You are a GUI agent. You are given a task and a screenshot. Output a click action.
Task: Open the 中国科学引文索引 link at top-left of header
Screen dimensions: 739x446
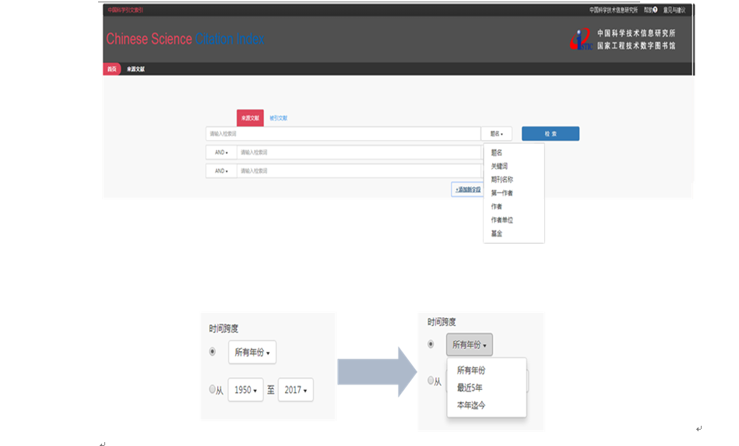tap(125, 10)
